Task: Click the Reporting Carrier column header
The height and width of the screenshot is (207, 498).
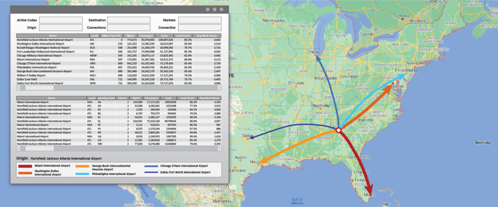Action: (106, 98)
